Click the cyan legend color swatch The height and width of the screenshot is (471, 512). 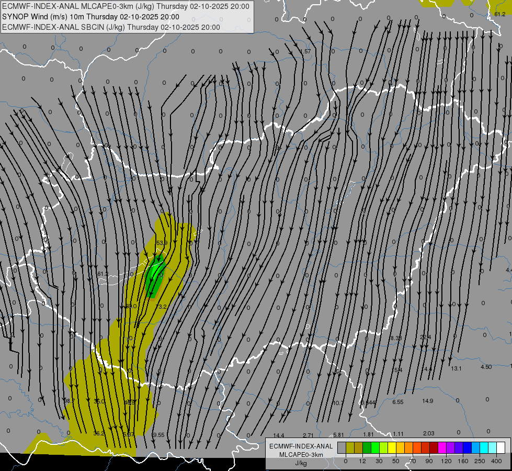coord(484,447)
